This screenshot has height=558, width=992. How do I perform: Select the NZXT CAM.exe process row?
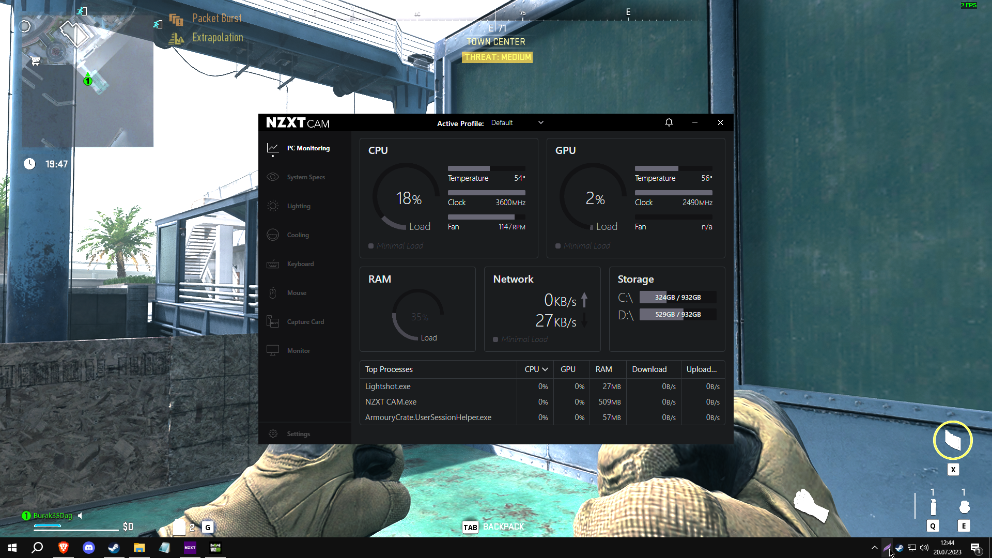[391, 402]
